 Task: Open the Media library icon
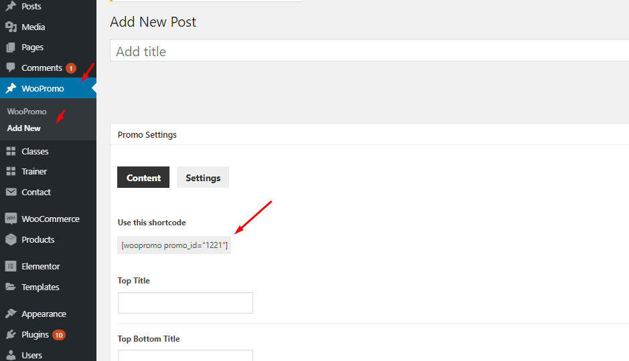pyautogui.click(x=11, y=27)
